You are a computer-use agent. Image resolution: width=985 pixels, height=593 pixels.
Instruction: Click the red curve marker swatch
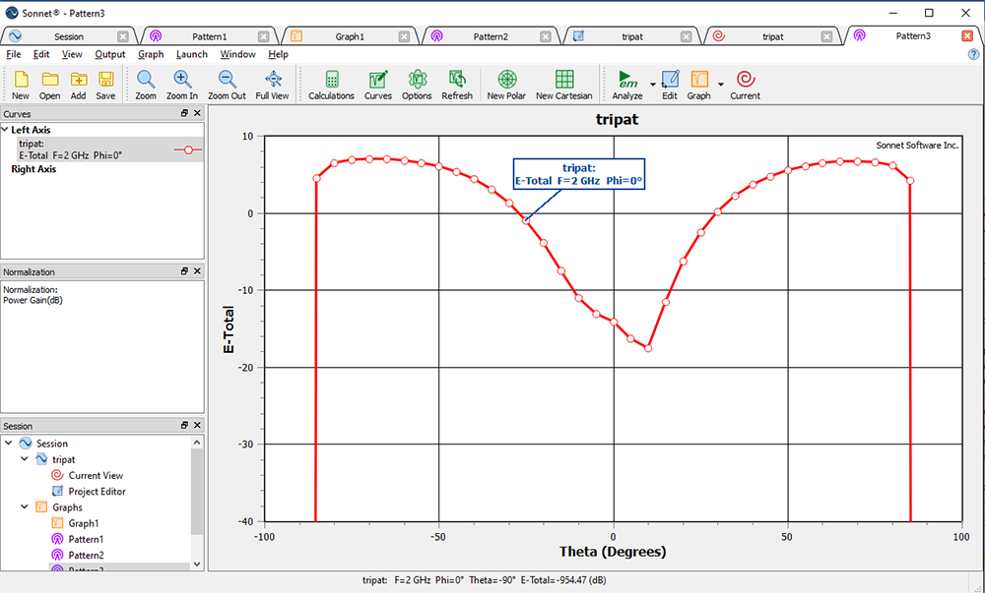(188, 149)
